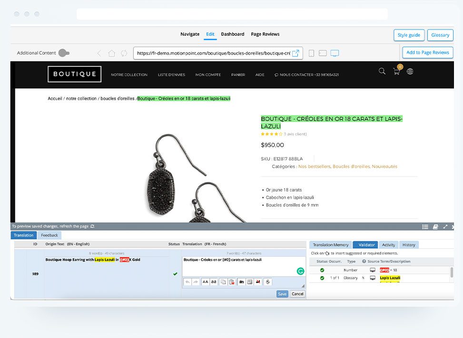Image resolution: width=463 pixels, height=338 pixels.
Task: Click the book icon in panel header
Action: (435, 227)
